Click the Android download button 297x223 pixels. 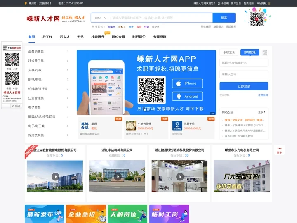[x=187, y=96]
